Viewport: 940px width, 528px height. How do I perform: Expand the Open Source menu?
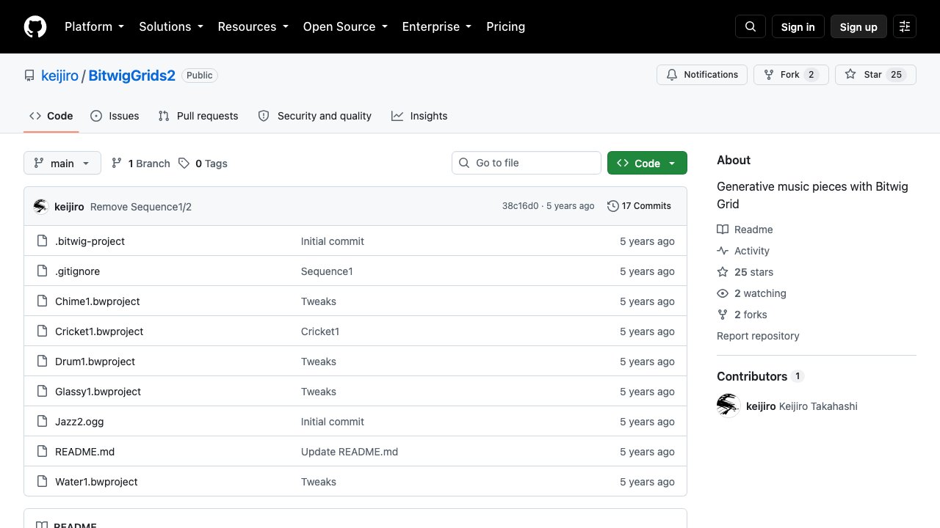click(x=345, y=26)
